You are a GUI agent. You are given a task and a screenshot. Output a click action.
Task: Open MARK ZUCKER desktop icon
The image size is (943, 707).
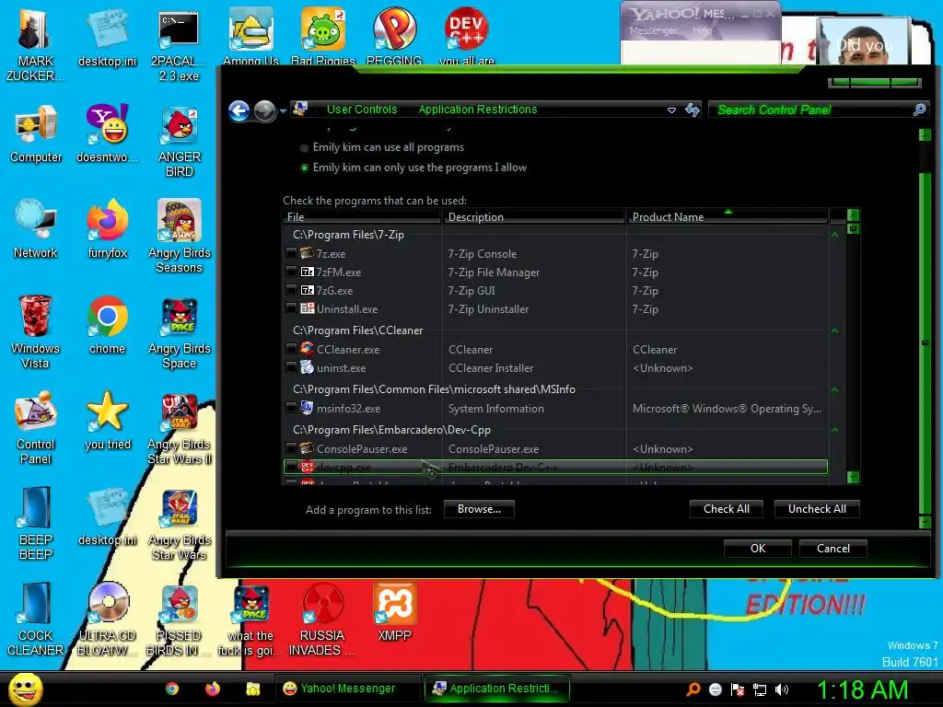[x=36, y=44]
